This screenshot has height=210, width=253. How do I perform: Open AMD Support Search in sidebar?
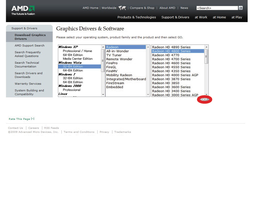click(x=29, y=46)
